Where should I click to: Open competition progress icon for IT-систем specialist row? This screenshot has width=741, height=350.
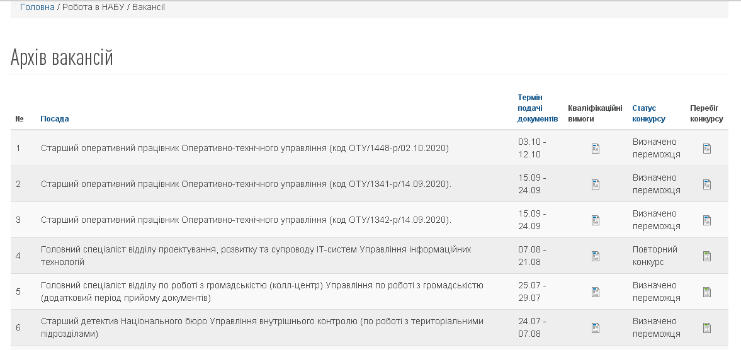[x=707, y=256]
